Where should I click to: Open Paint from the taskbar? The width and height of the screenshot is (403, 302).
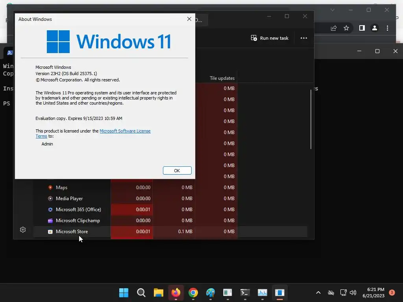tap(211, 293)
